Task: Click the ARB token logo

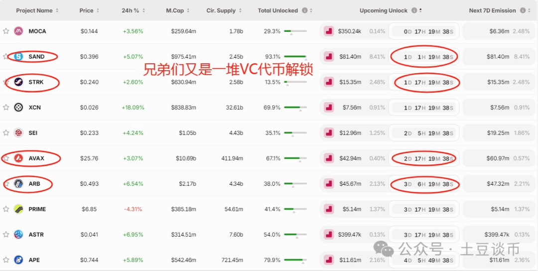Action: [18, 183]
